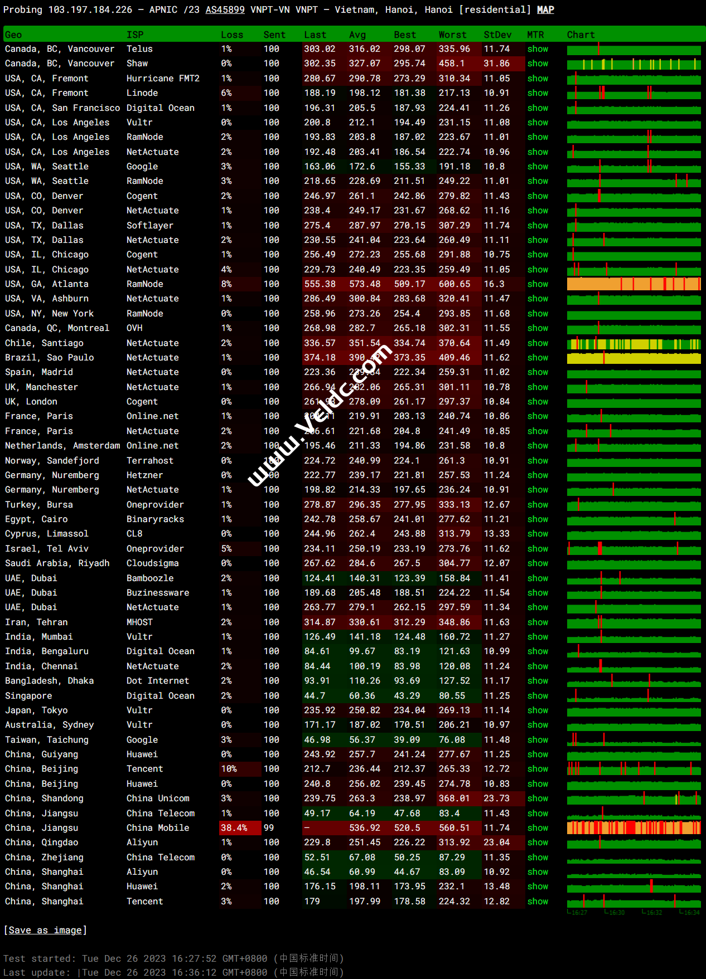Click the Avg column header
The image size is (706, 979).
[357, 35]
